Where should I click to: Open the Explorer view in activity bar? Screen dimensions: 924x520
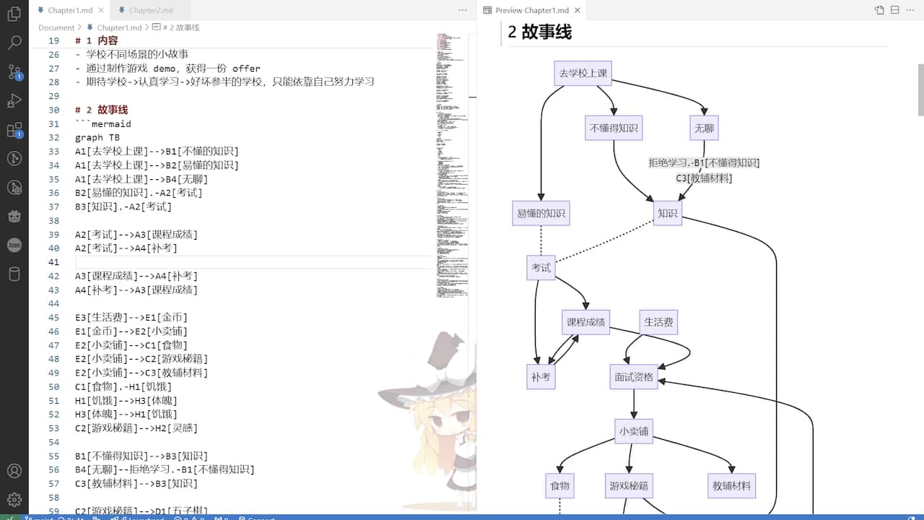coord(14,14)
